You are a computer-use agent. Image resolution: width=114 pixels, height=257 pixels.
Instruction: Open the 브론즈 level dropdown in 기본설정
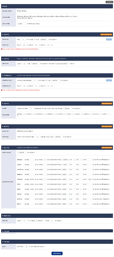[x=23, y=24]
